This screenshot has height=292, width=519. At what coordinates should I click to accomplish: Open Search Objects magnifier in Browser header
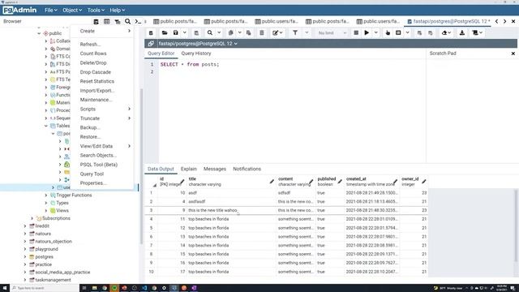click(x=128, y=22)
